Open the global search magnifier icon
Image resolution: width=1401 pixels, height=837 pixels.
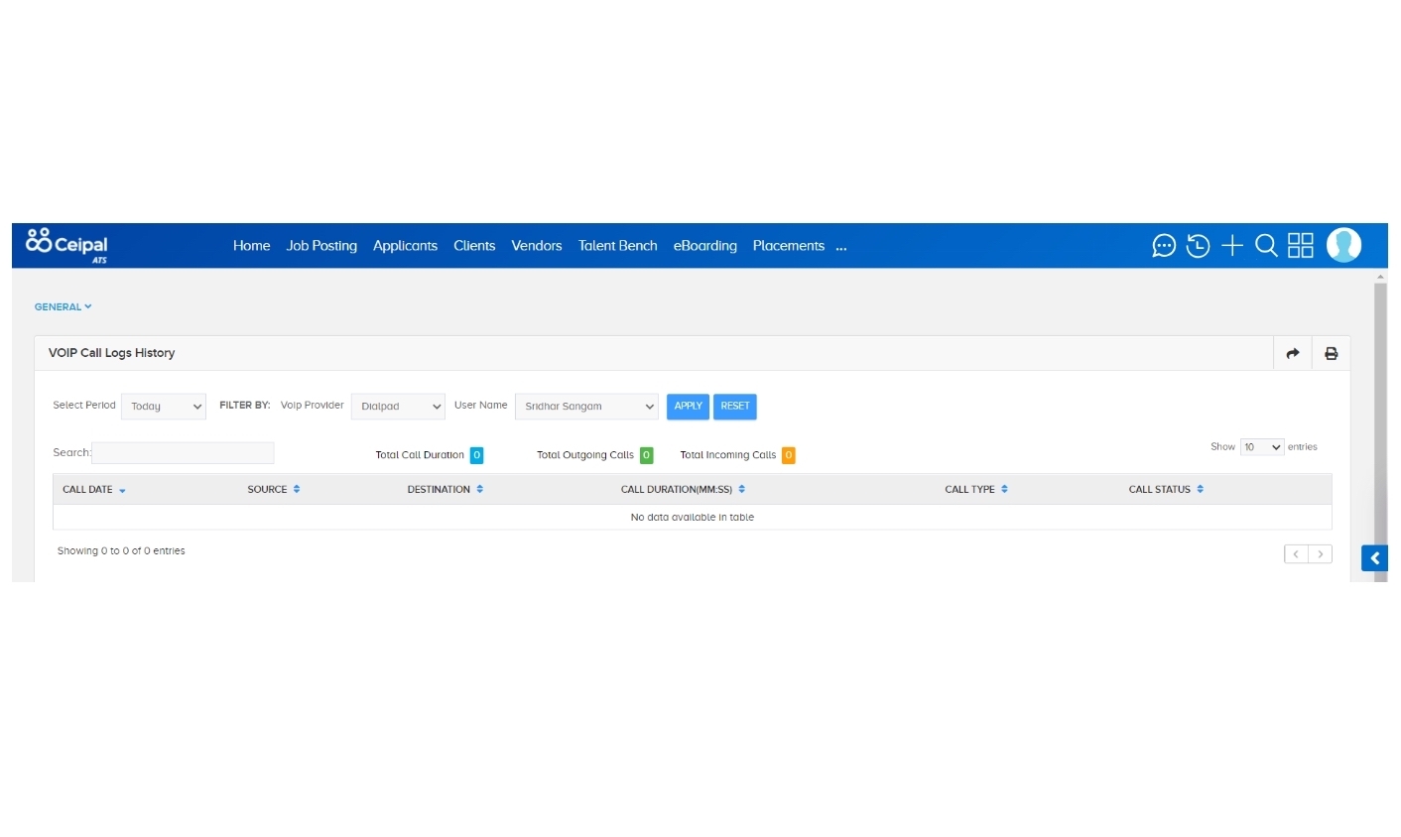(1266, 246)
